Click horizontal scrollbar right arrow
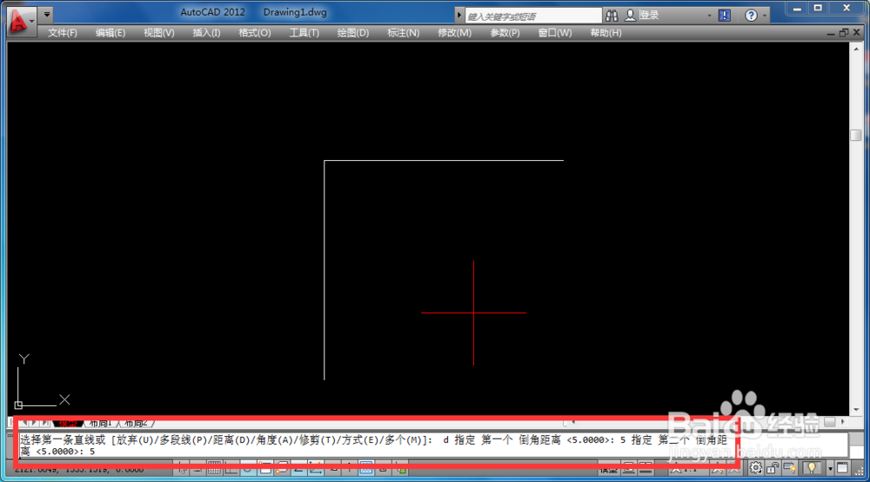This screenshot has height=482, width=870. (843, 422)
